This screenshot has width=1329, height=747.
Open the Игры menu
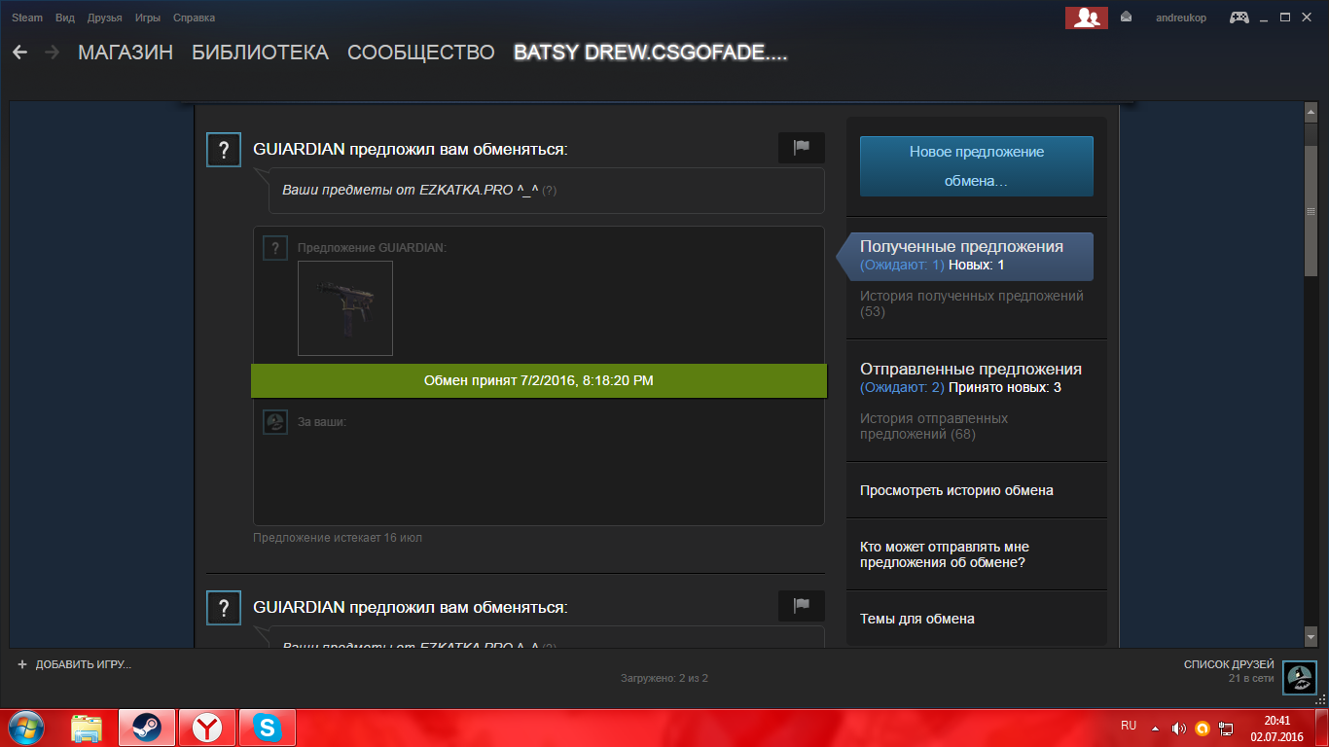coord(148,18)
